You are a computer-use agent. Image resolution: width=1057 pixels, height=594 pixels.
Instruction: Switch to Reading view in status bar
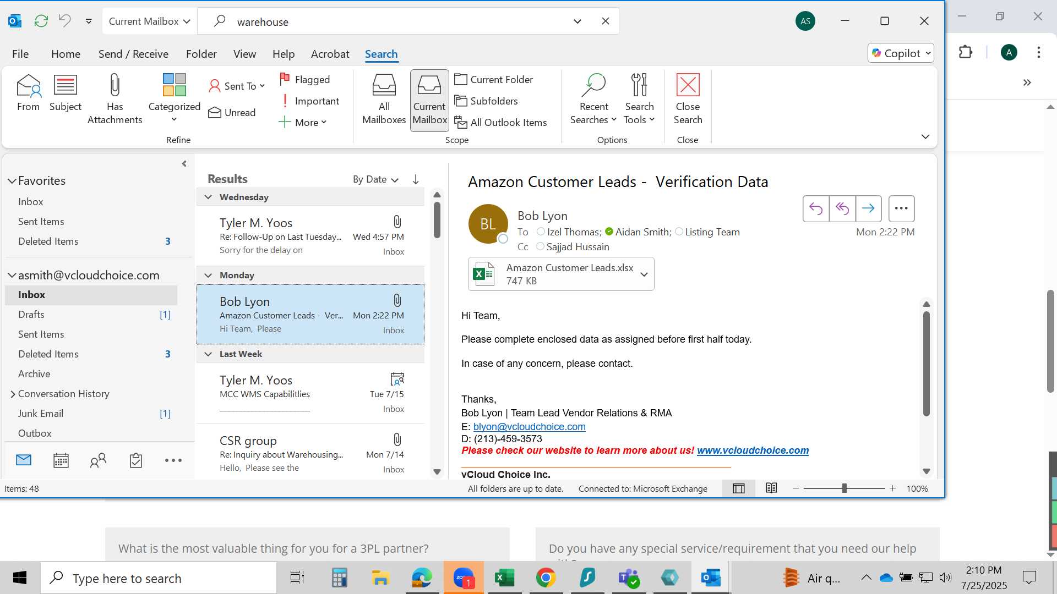tap(771, 488)
